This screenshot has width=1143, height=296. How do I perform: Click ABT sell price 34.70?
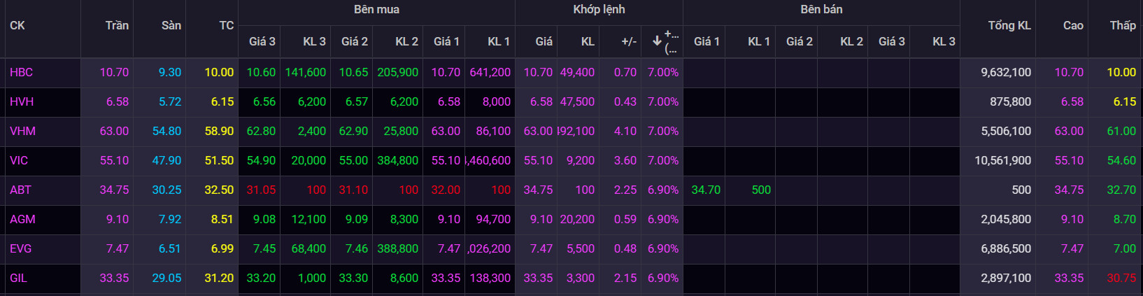tap(706, 190)
